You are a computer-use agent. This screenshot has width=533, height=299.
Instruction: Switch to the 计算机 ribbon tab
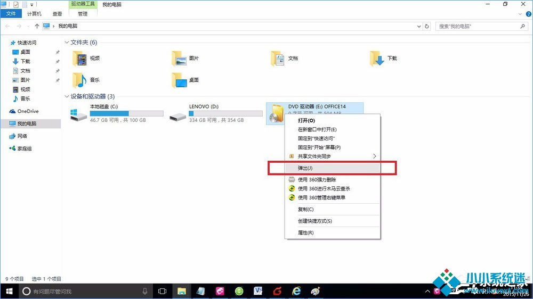[34, 14]
